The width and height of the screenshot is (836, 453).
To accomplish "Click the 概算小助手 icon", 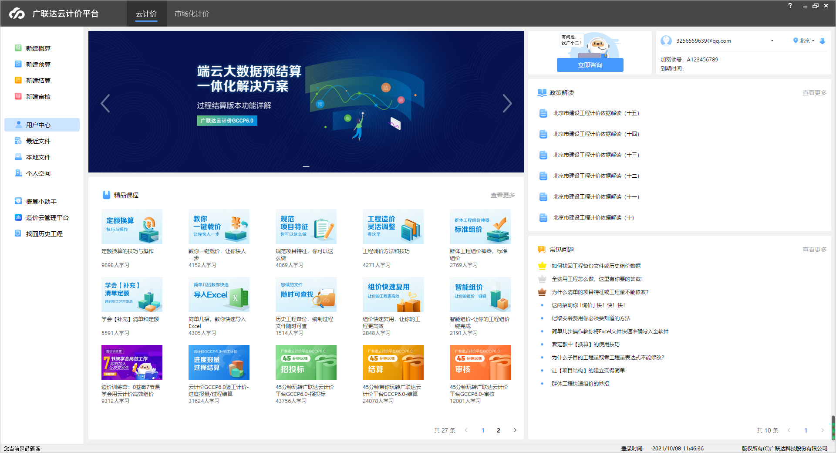I will tap(18, 201).
